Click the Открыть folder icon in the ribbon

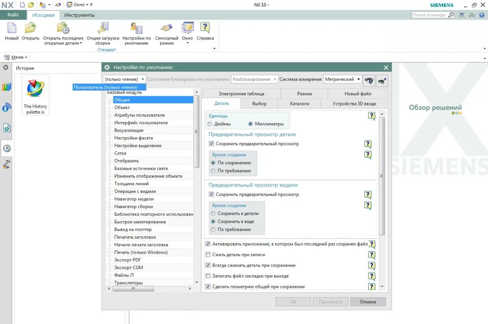click(30, 28)
